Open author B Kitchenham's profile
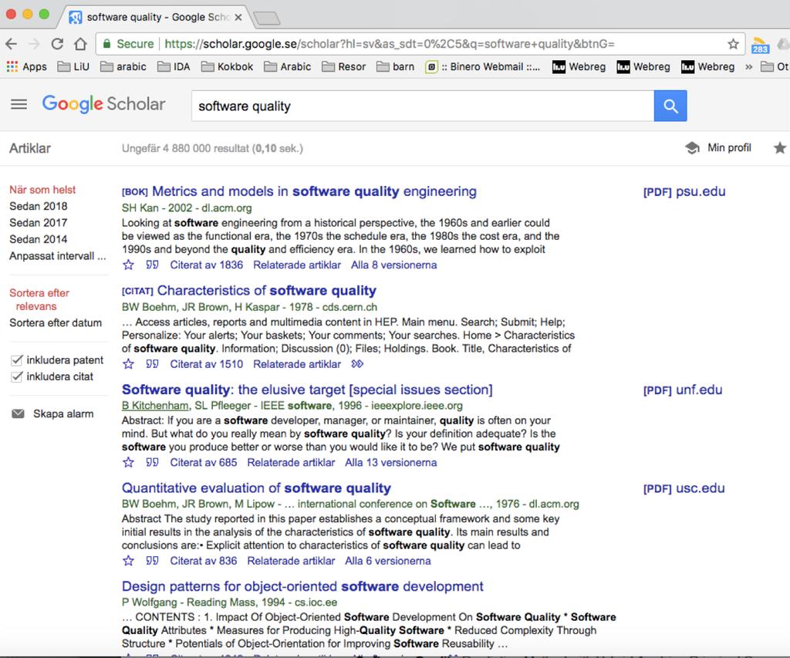Screen dimensions: 790x658 [x=155, y=406]
